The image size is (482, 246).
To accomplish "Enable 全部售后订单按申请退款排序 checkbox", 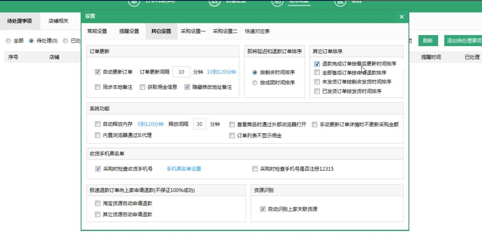I will tap(317, 73).
